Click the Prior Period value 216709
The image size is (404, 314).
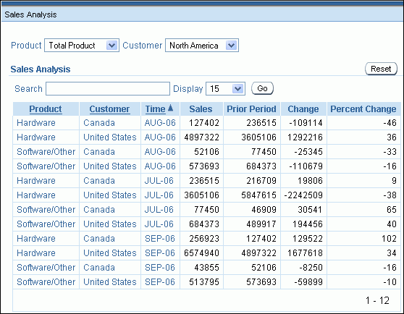[261, 181]
